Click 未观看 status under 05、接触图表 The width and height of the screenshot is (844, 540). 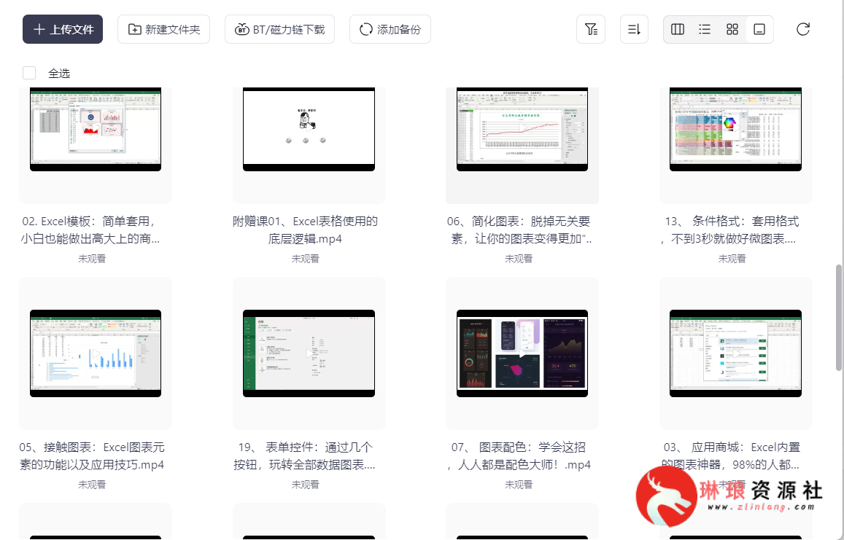coord(92,485)
